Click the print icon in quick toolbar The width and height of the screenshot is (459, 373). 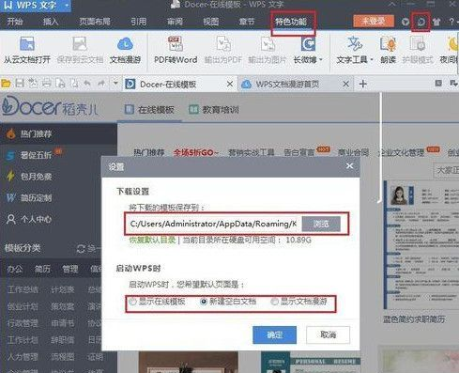pos(47,84)
